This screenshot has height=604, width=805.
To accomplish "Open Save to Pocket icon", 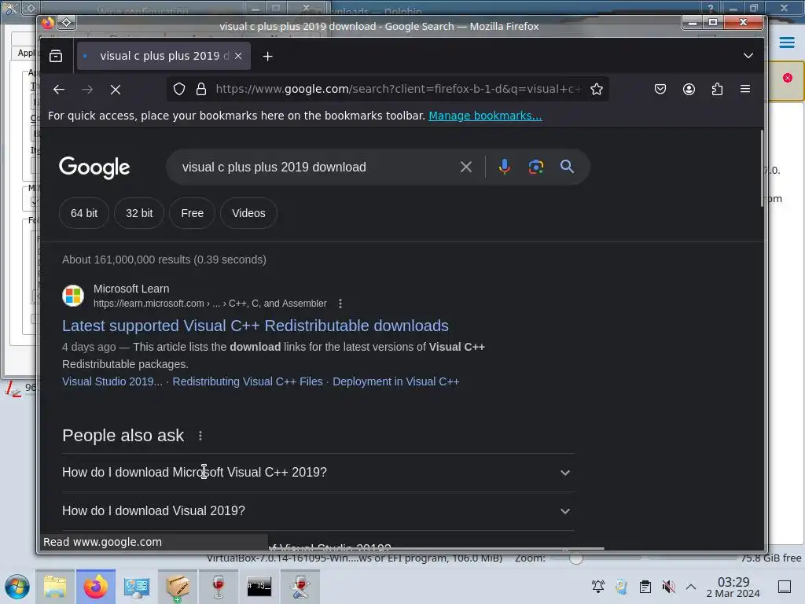I will coord(660,90).
